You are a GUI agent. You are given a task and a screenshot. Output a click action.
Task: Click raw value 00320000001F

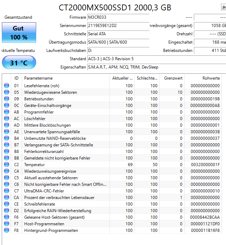pyautogui.click(x=205, y=165)
